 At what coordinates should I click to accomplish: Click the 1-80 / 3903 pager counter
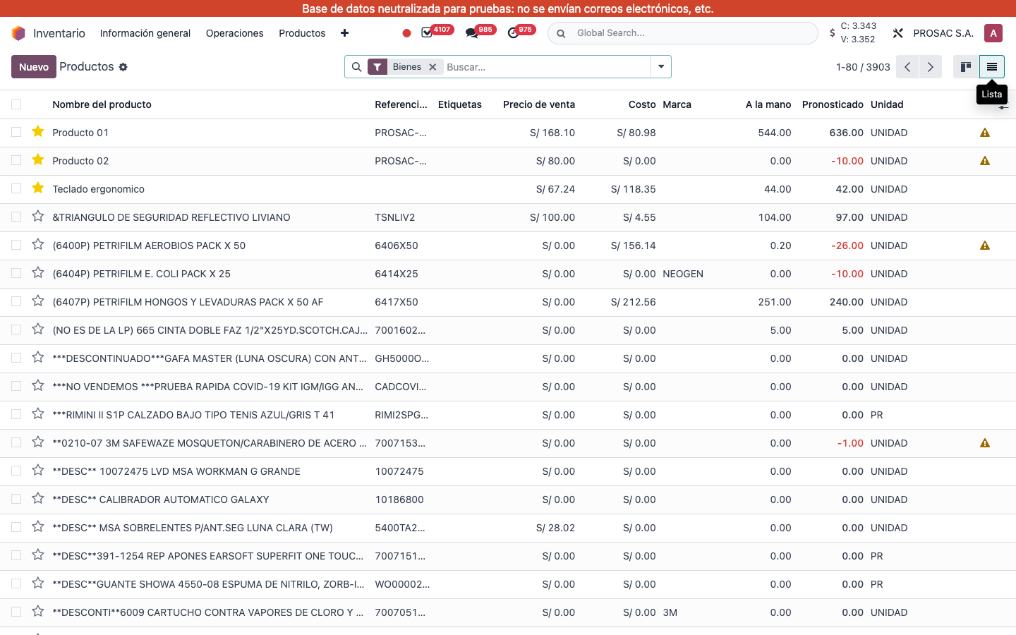863,67
